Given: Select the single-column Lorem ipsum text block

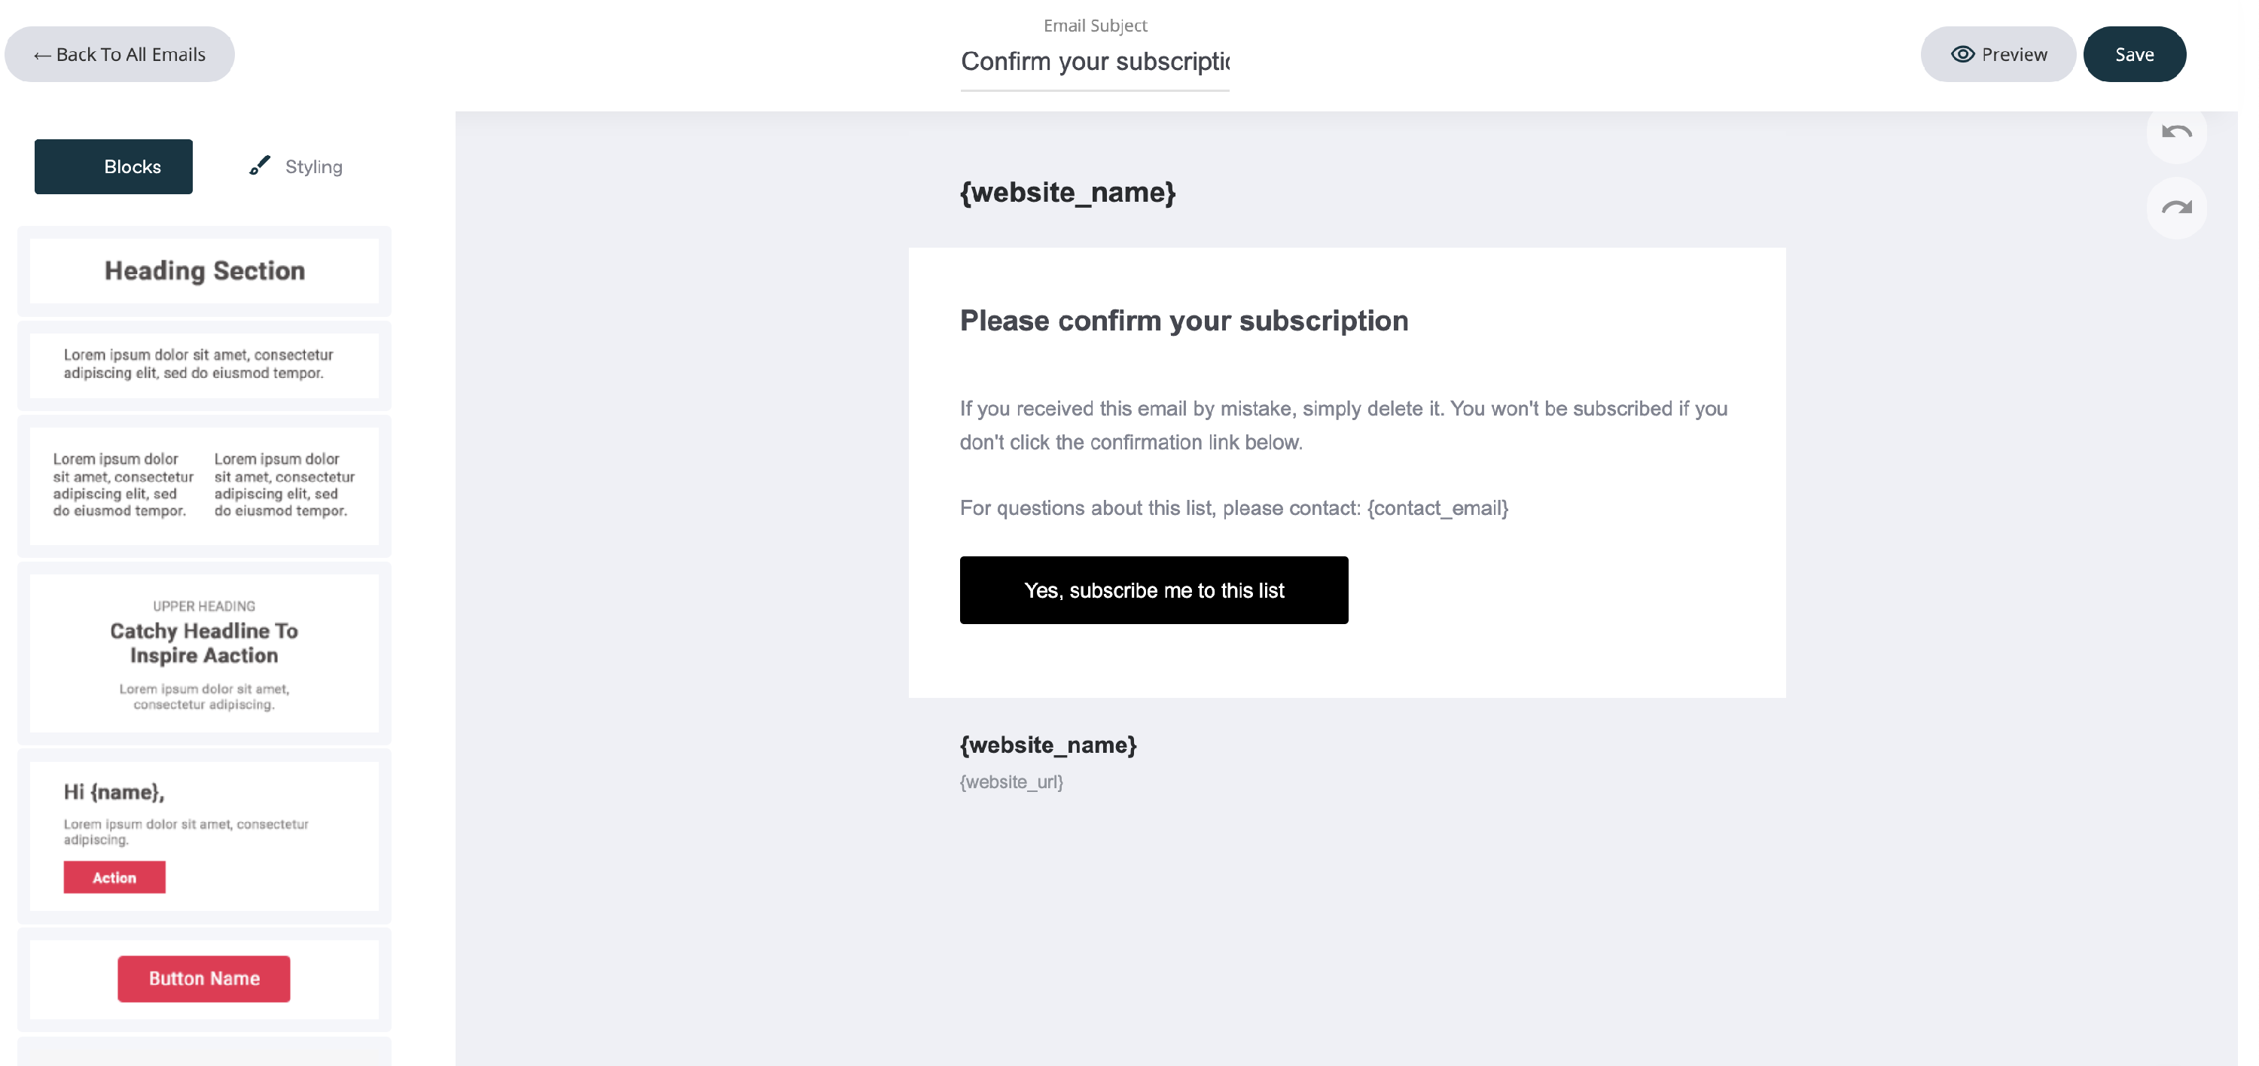Looking at the screenshot, I should [204, 364].
